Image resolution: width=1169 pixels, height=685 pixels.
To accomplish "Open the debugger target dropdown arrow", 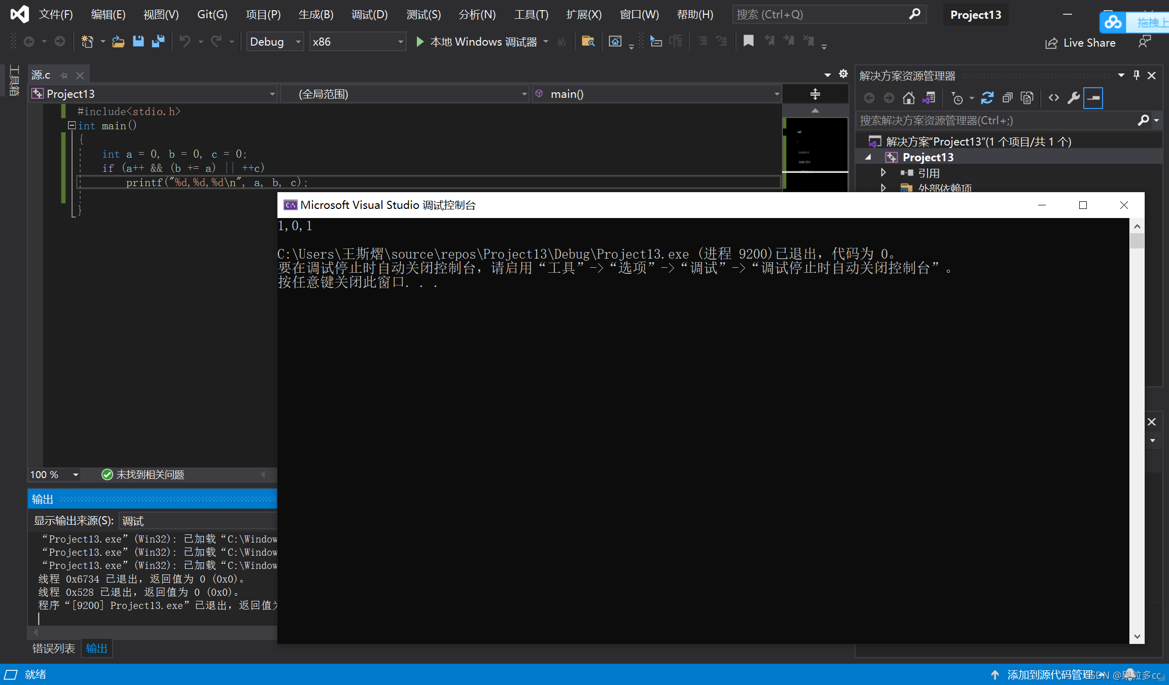I will (x=546, y=42).
